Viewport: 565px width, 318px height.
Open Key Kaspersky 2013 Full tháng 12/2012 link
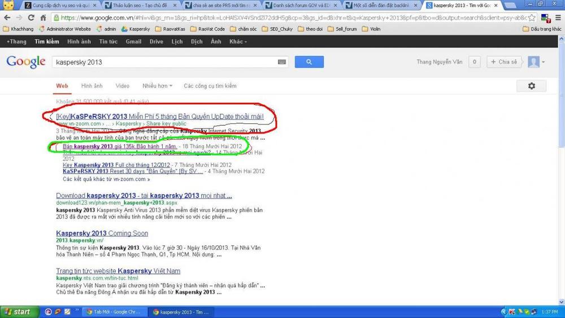coord(116,165)
